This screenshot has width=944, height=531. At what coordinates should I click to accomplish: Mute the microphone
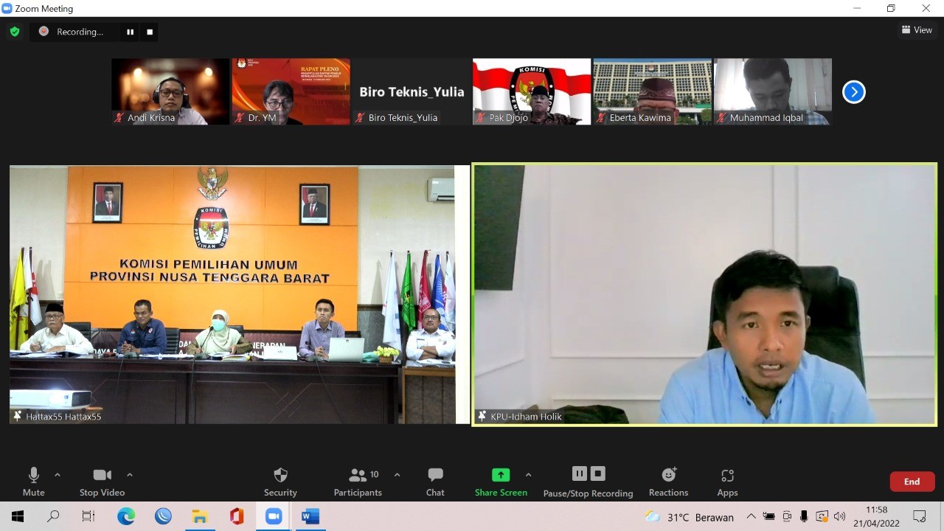point(33,482)
